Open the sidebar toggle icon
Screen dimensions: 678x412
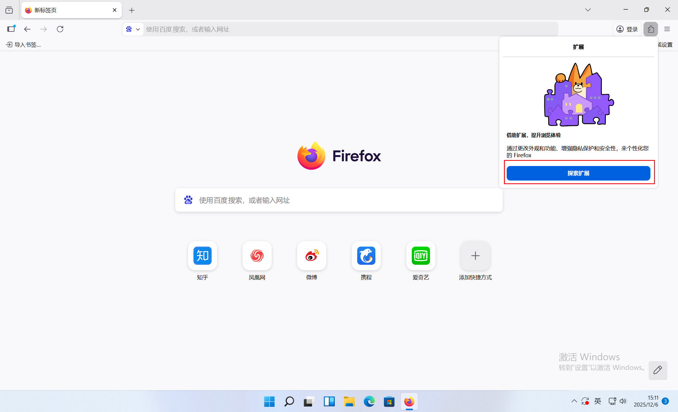click(11, 29)
